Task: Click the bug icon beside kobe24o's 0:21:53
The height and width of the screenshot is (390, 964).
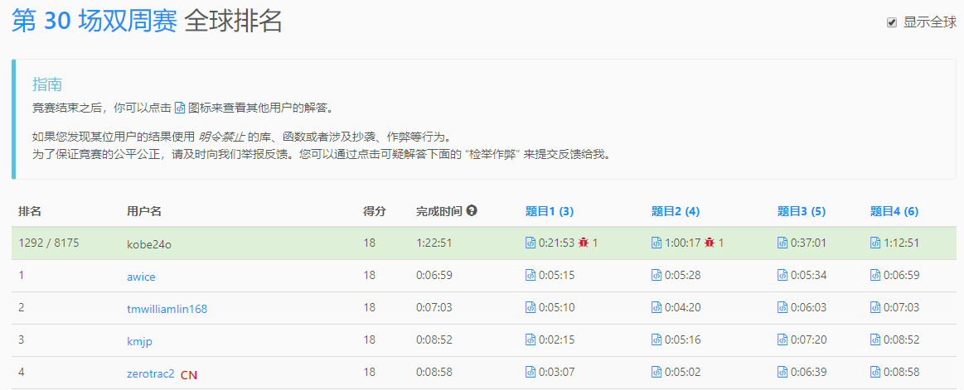Action: (584, 243)
